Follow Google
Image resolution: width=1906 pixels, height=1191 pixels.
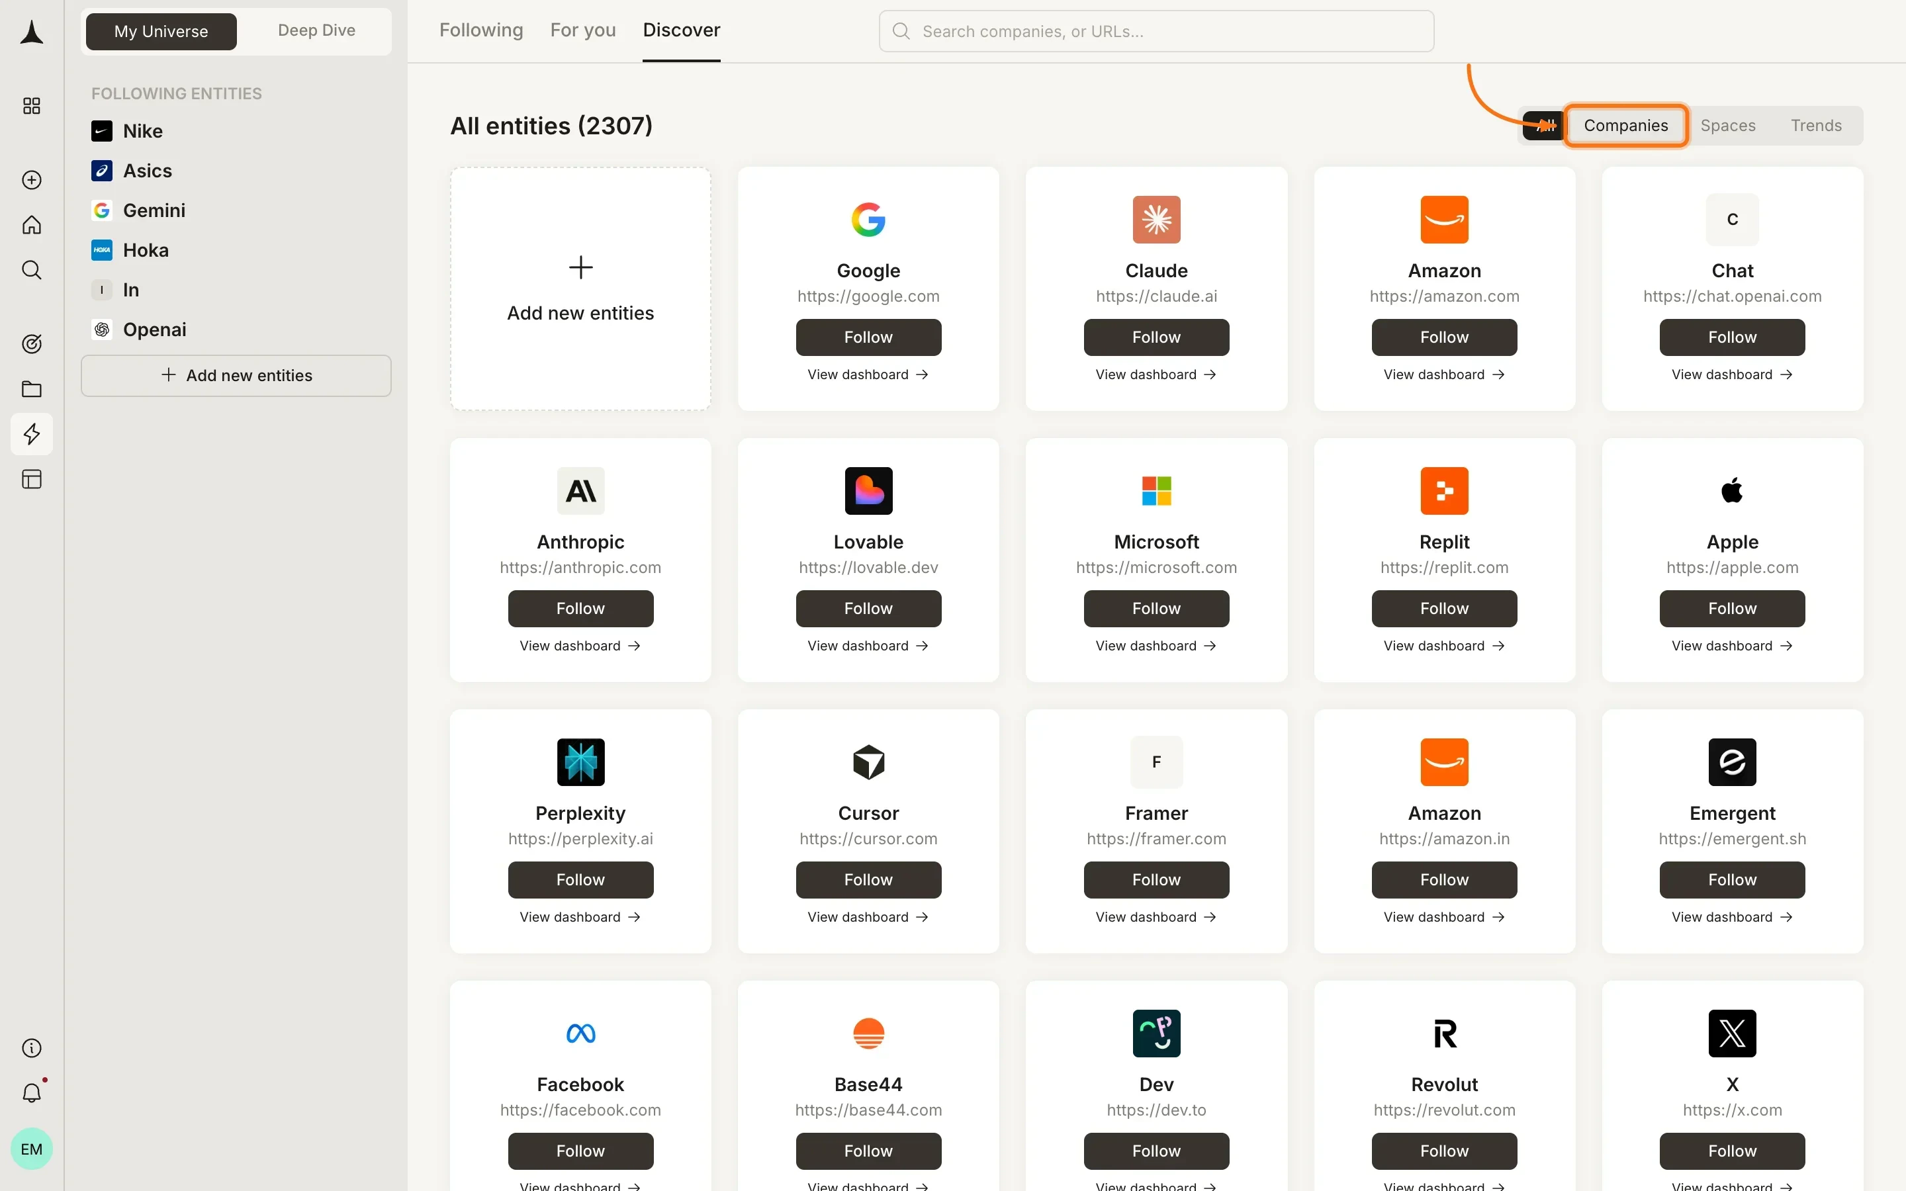868,337
